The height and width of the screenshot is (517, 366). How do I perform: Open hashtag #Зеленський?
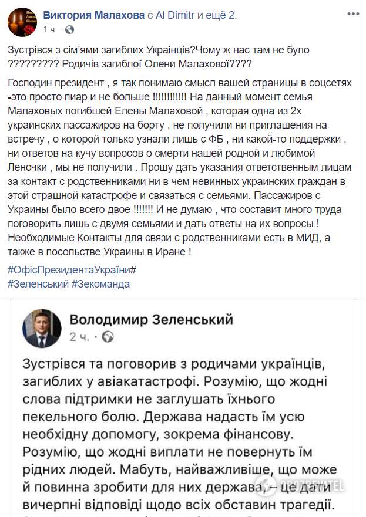[38, 284]
